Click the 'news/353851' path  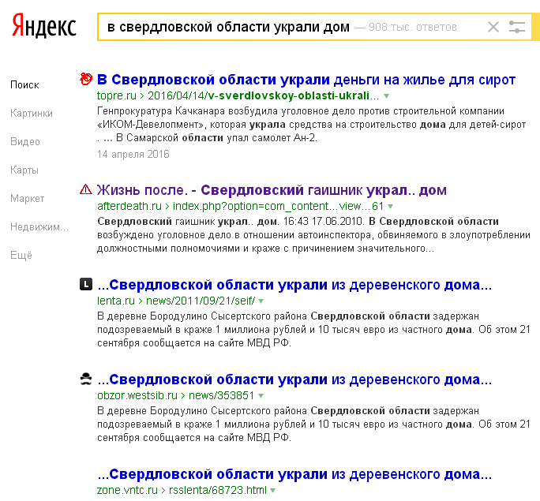point(221,395)
